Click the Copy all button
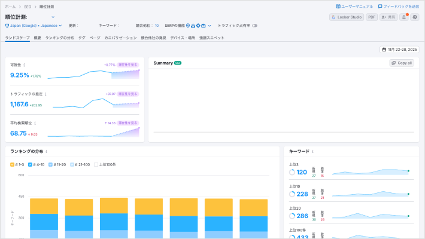 click(401, 63)
